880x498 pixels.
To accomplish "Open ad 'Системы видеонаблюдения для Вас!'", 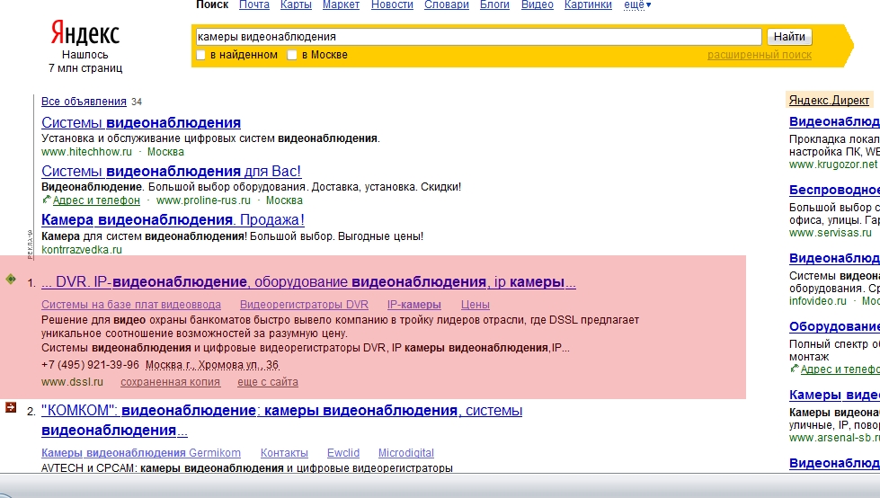I will (171, 171).
